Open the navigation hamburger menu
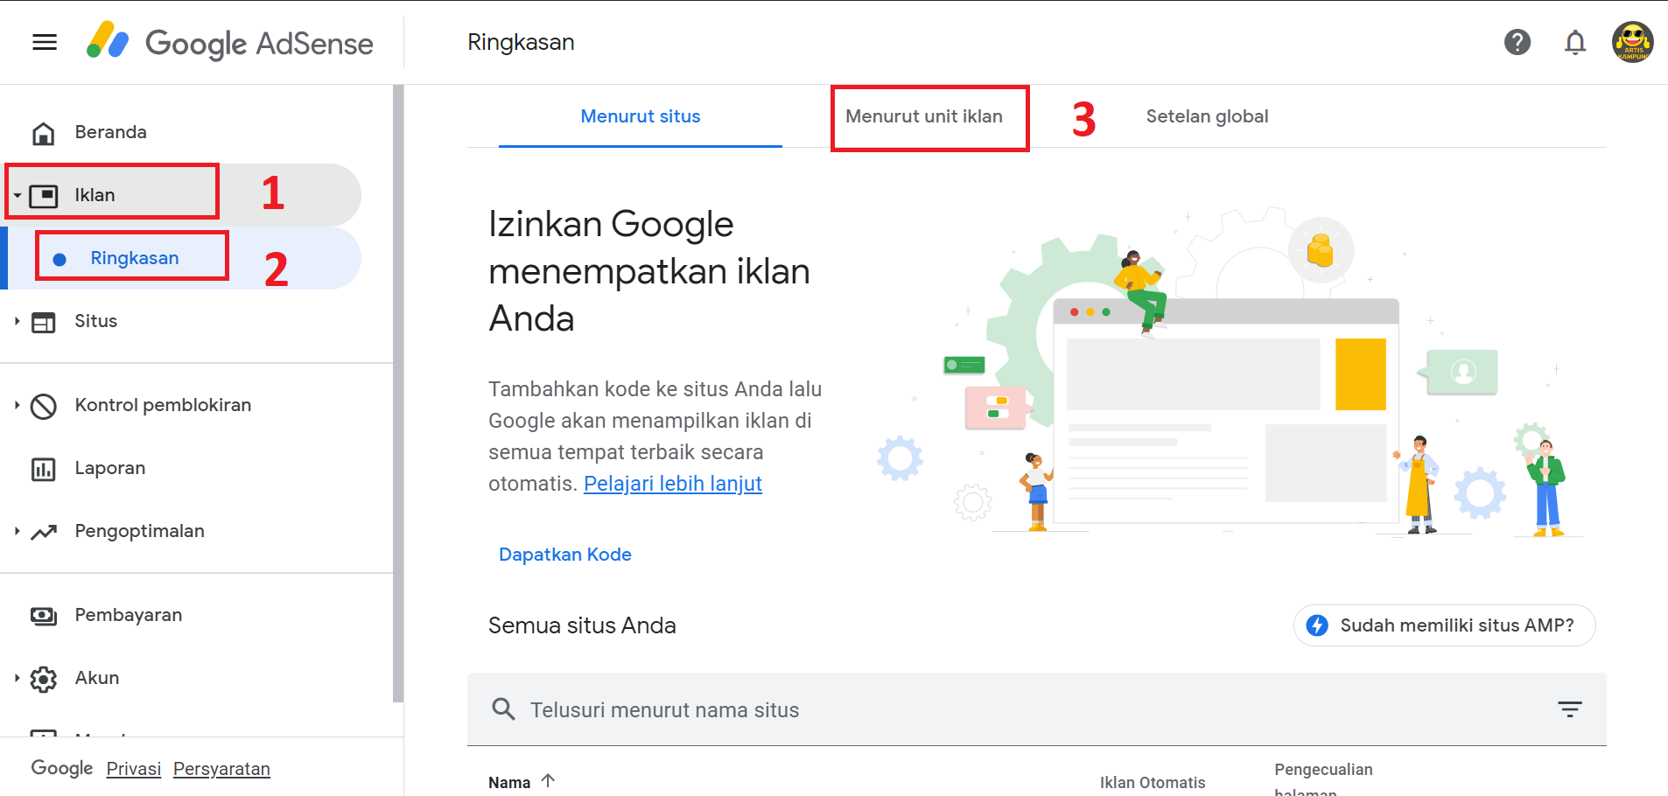The image size is (1668, 796). pos(44,42)
